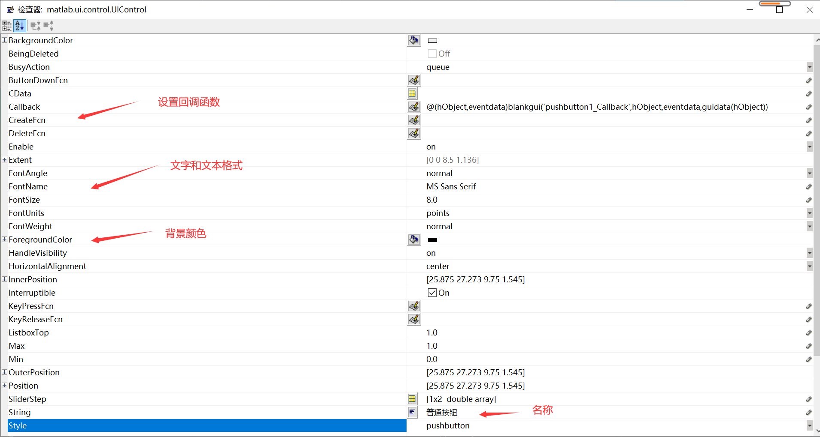Edit the Min 0.0 value
The image size is (820, 437).
[x=432, y=359]
